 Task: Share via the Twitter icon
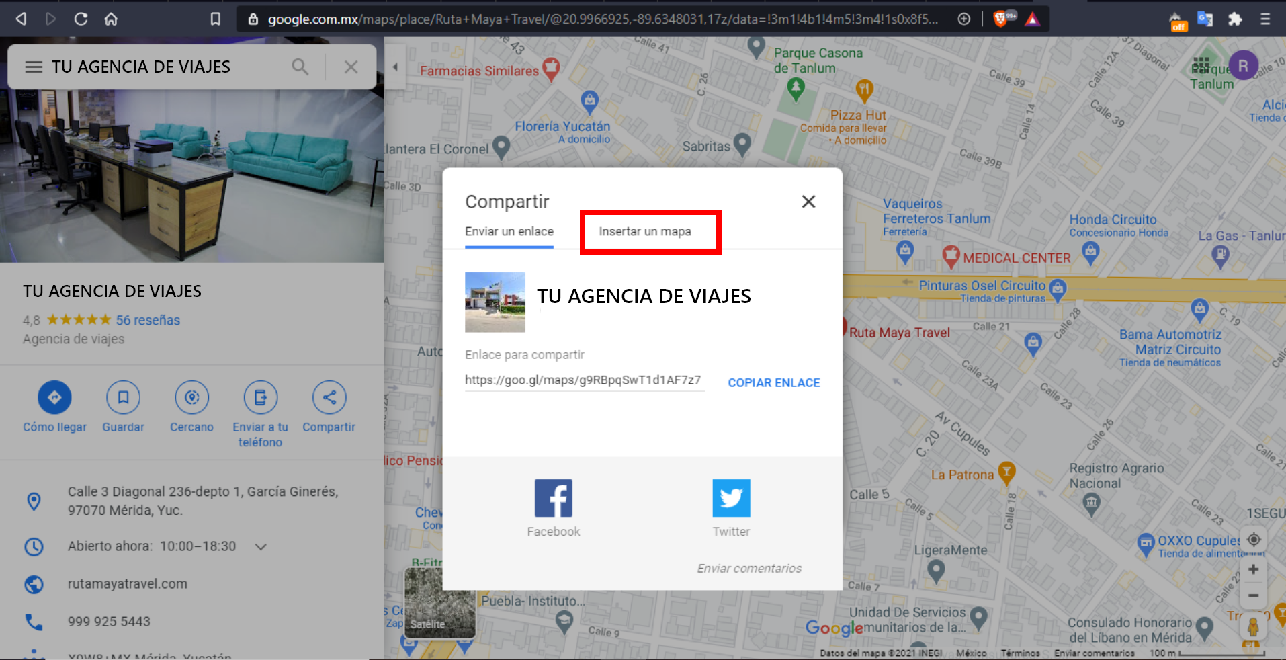click(731, 498)
